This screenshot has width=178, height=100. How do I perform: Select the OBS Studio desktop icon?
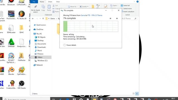[22, 84]
